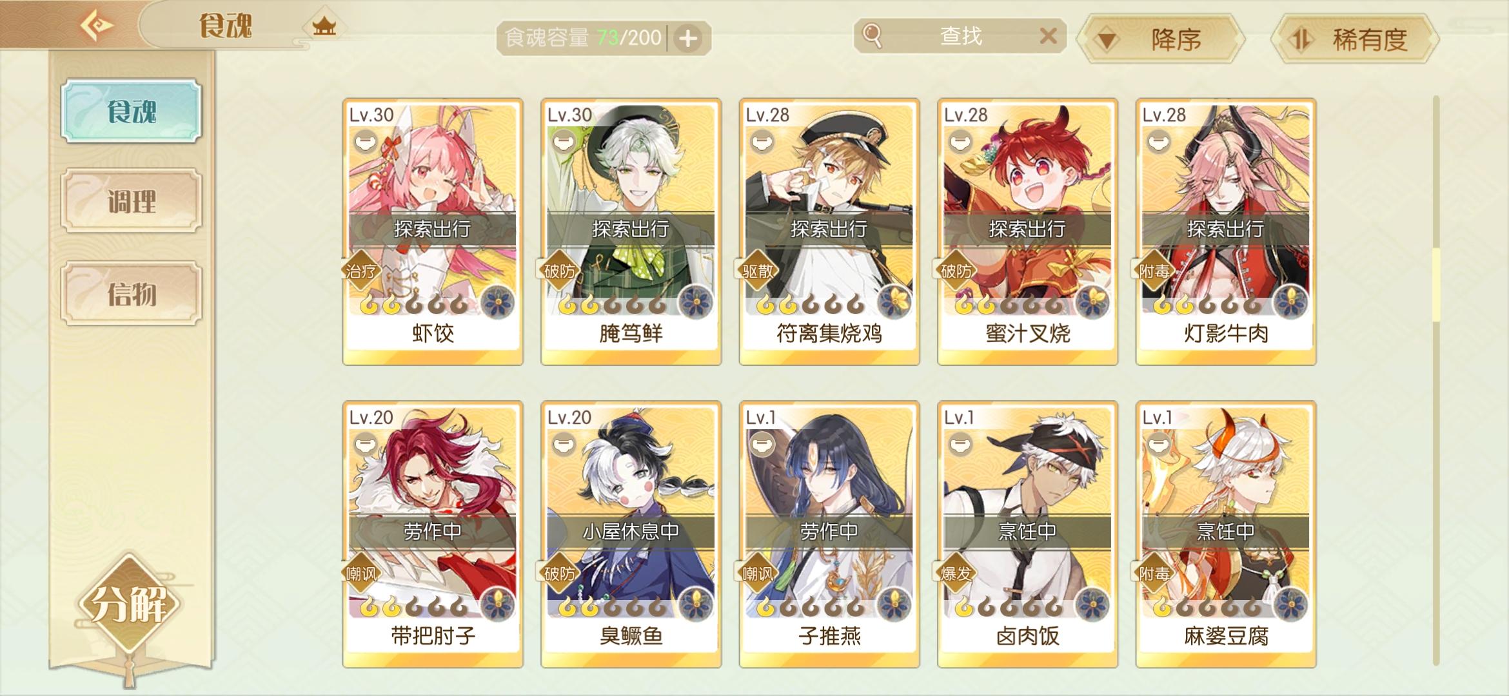Click 驱散 tag on 符离集烧鸡
1509x696 pixels.
coord(757,271)
